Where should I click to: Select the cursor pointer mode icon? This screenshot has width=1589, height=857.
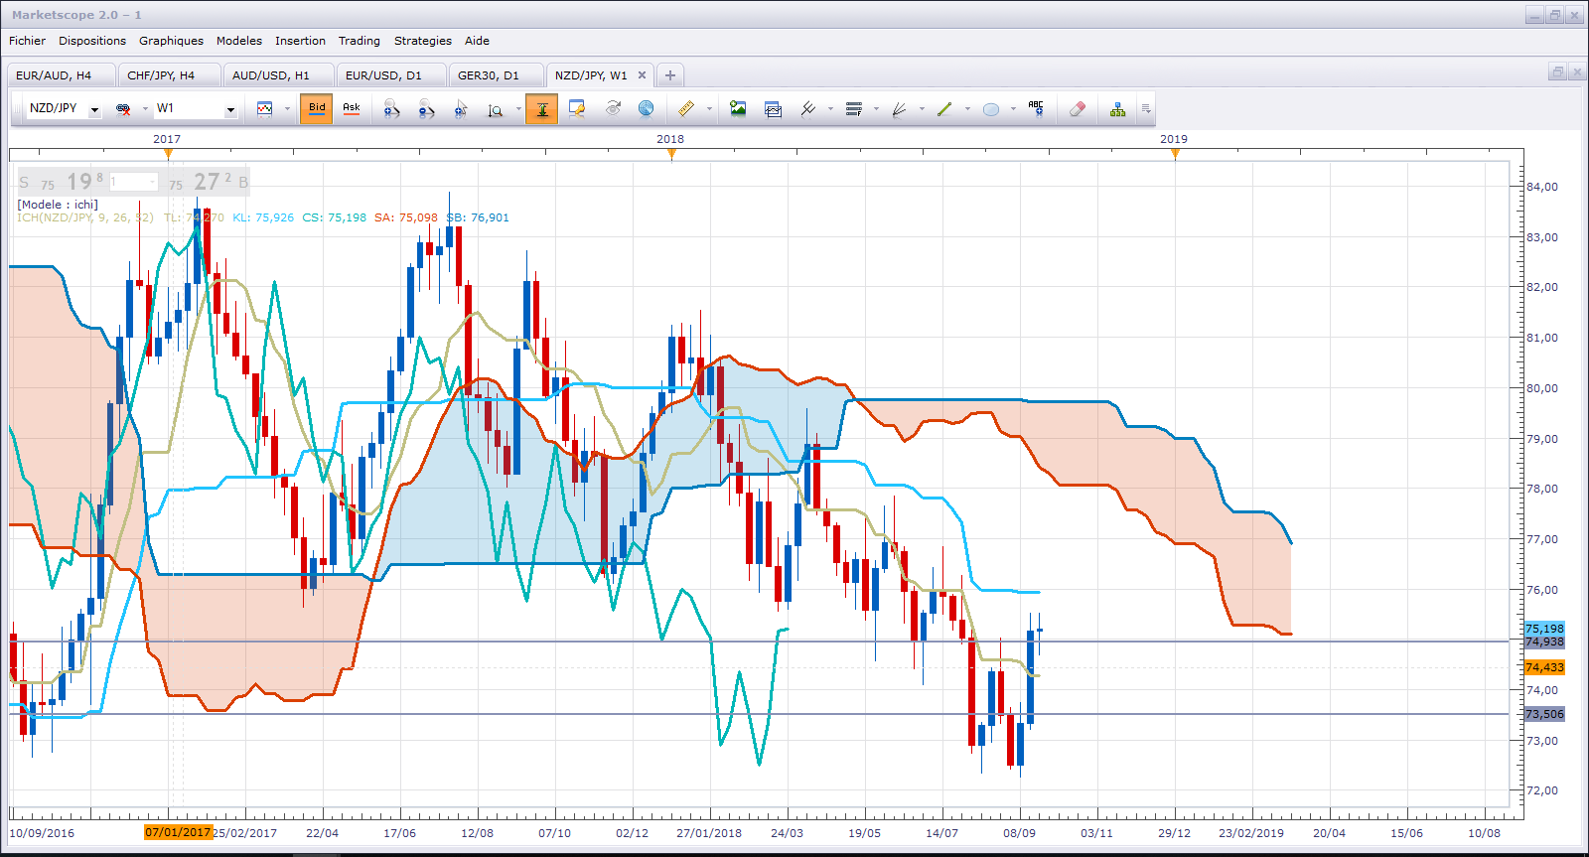point(461,109)
